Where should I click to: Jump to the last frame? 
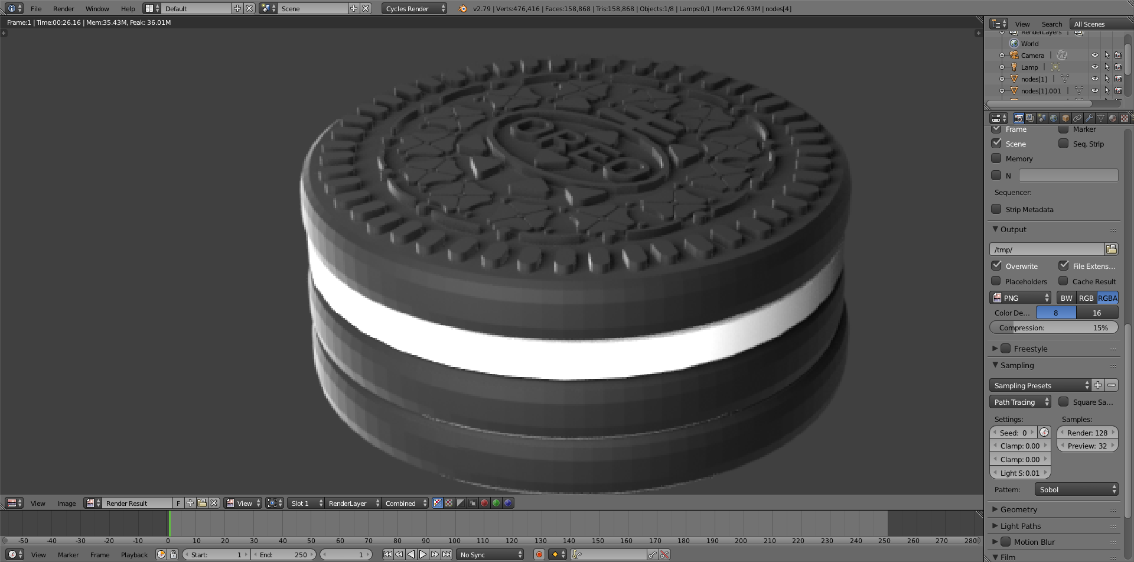tap(447, 554)
